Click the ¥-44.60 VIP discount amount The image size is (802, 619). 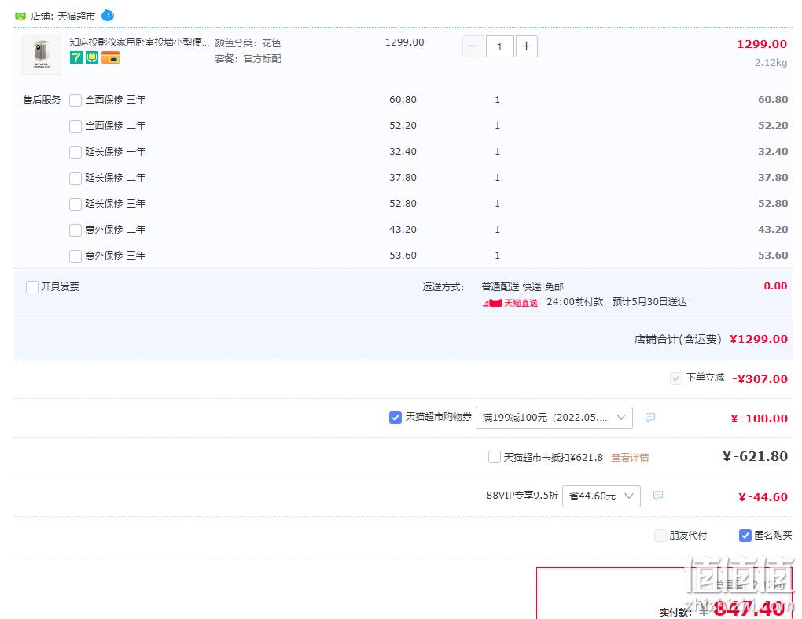(763, 497)
